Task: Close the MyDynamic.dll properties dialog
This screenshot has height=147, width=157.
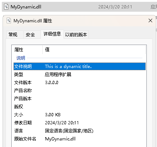Action: click(150, 20)
